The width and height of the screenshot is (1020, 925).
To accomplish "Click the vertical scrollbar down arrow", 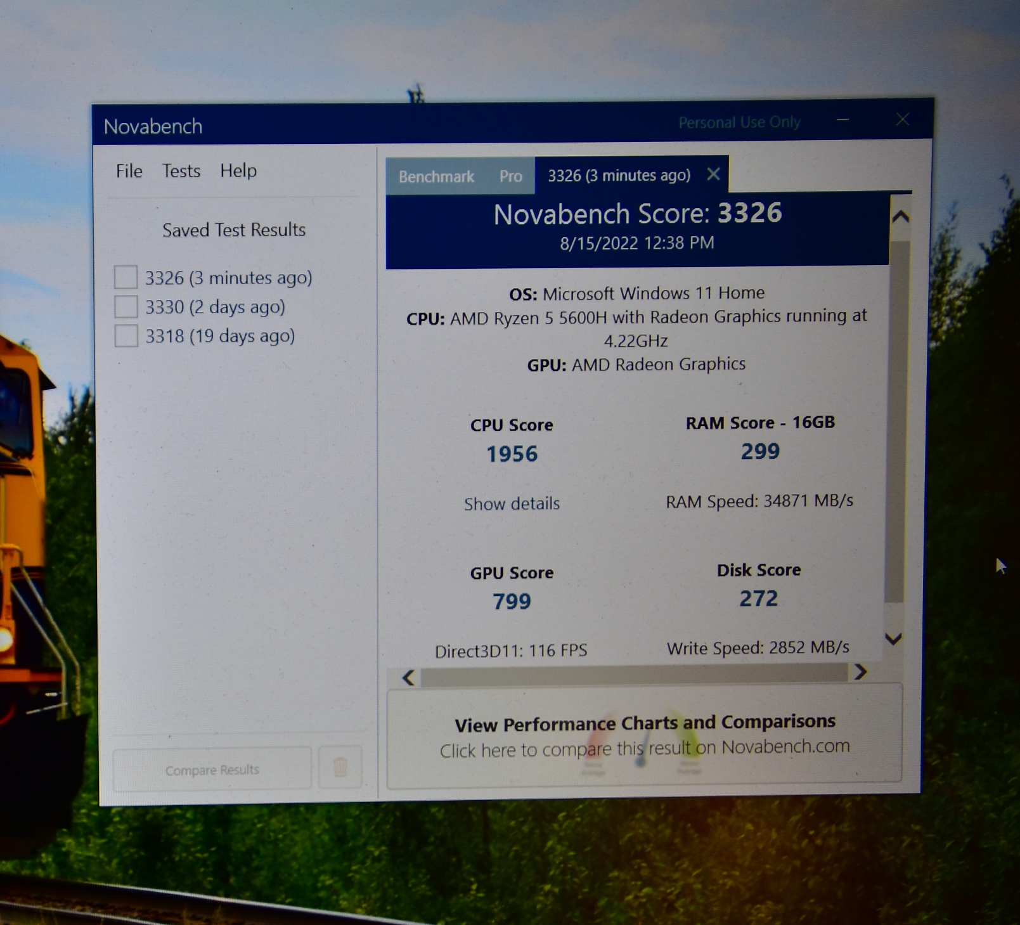I will point(893,638).
